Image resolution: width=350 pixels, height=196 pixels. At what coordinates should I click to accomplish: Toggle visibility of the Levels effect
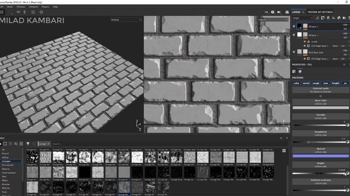305,41
